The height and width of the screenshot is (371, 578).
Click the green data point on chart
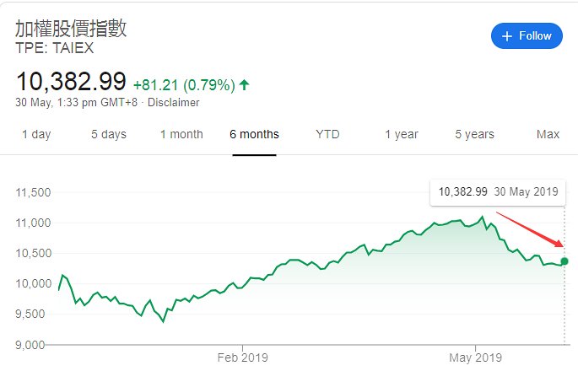pyautogui.click(x=564, y=261)
